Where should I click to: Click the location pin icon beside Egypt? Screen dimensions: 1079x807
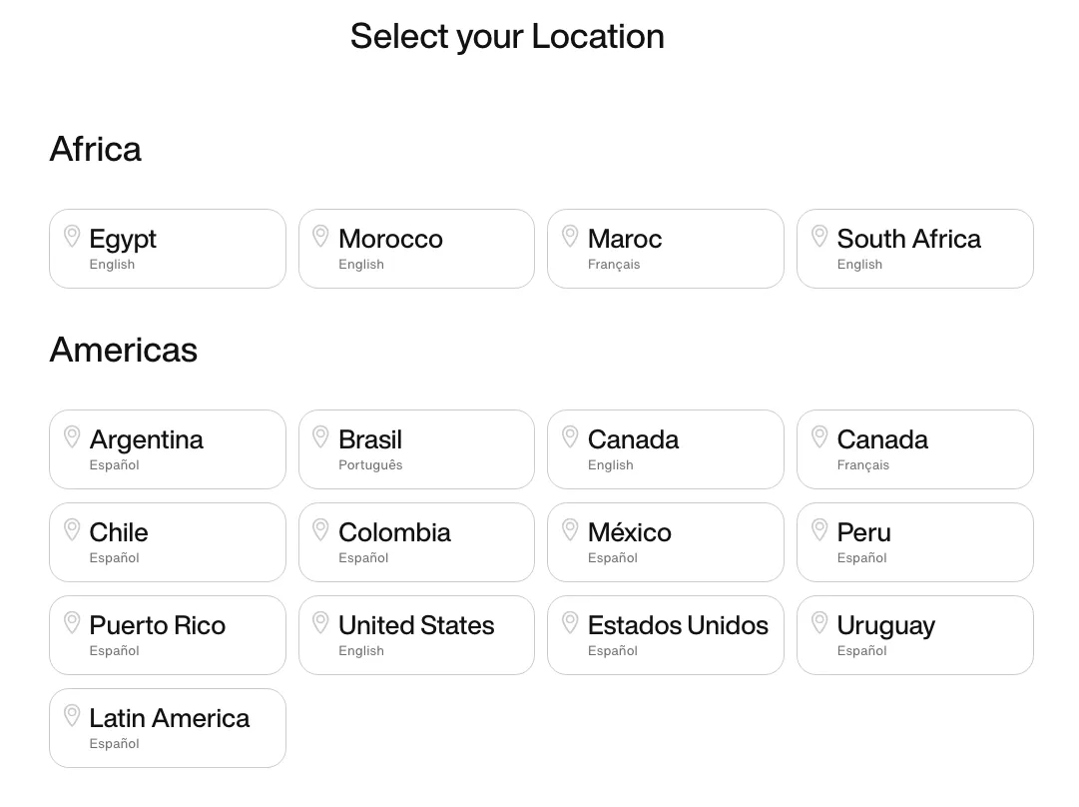pos(71,236)
